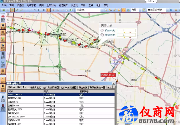Open the dropdown beside the search combo box
The image size is (180, 125).
(102, 10)
